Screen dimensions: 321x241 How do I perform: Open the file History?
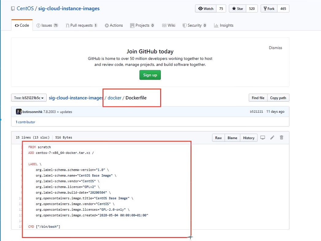(249, 138)
